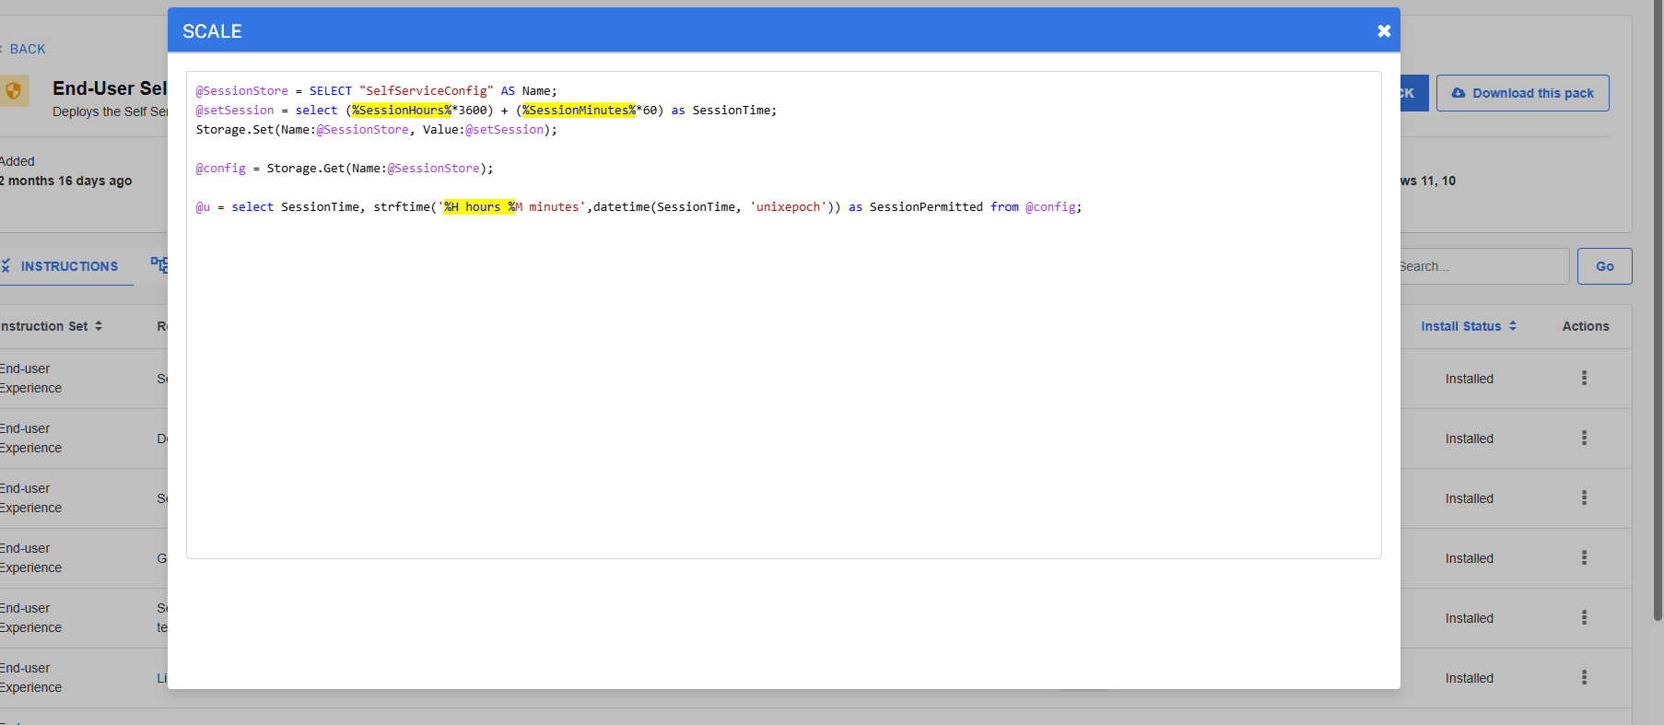Switch to the hierarchy tree icon tab
Screen dimensions: 1664x725
coord(159,265)
